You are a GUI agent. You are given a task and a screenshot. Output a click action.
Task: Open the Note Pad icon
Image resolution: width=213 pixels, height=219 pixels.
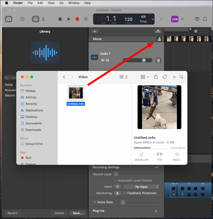coord(197,19)
